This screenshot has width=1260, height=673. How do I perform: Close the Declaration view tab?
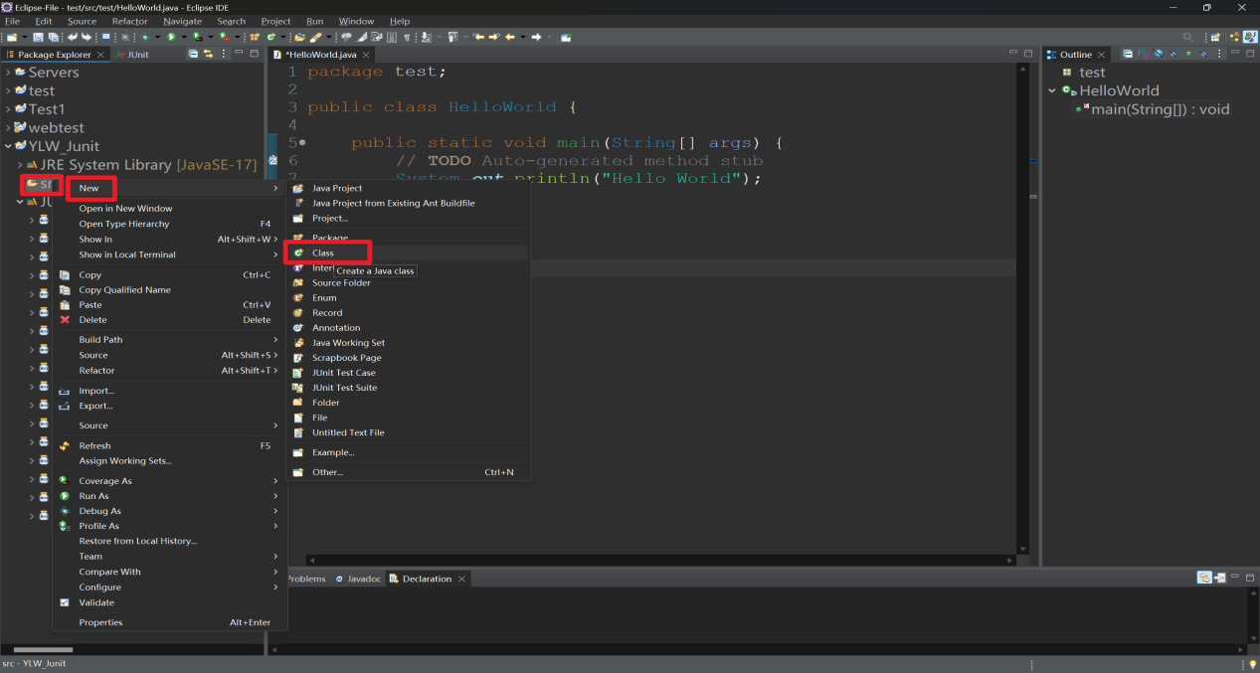click(x=462, y=579)
